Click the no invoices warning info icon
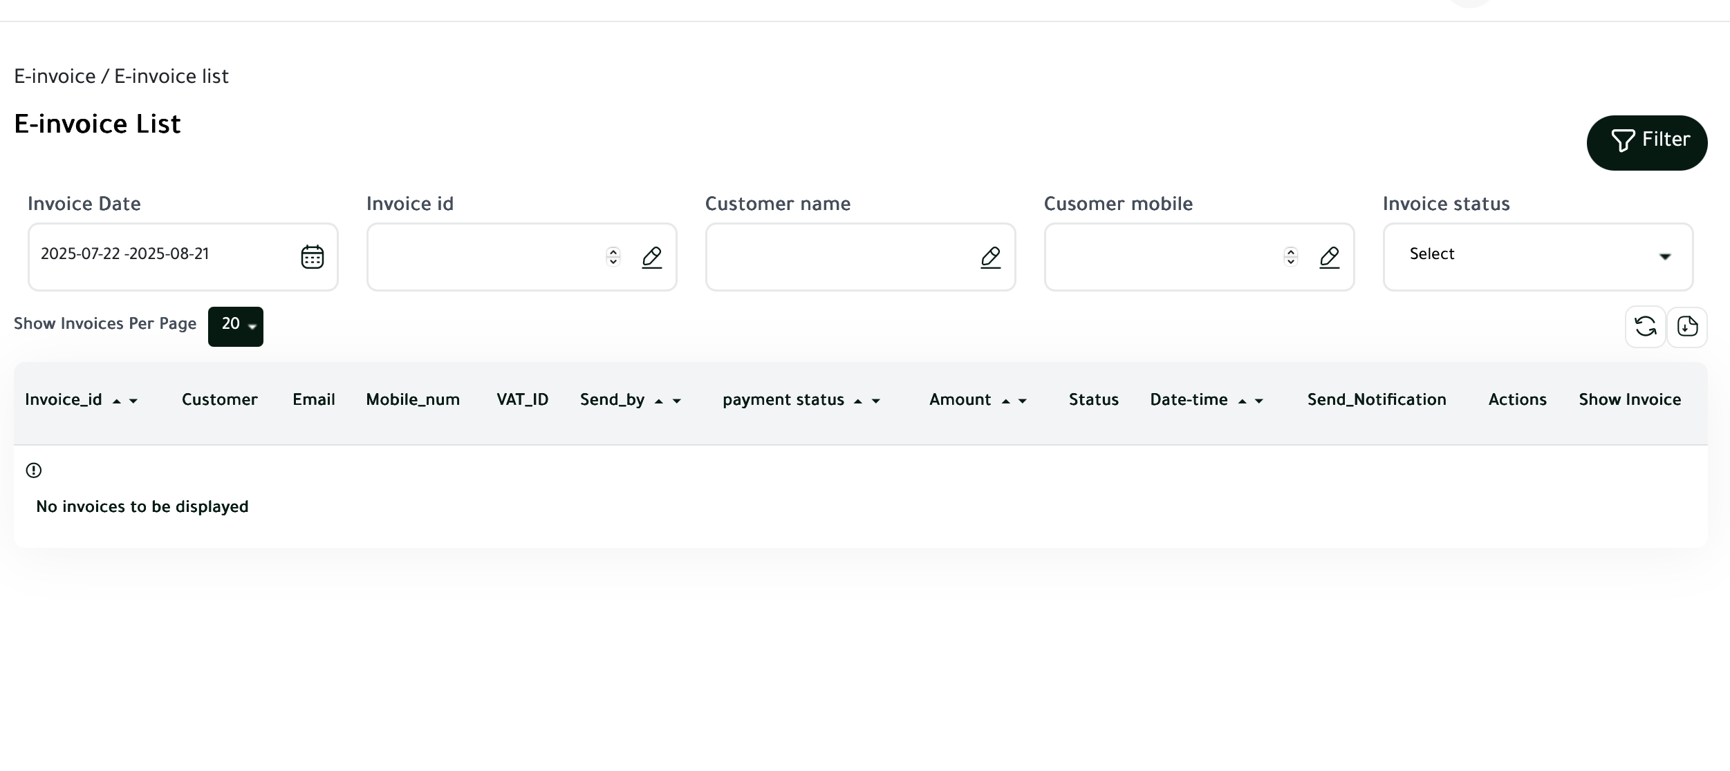1730x771 pixels. [x=34, y=470]
